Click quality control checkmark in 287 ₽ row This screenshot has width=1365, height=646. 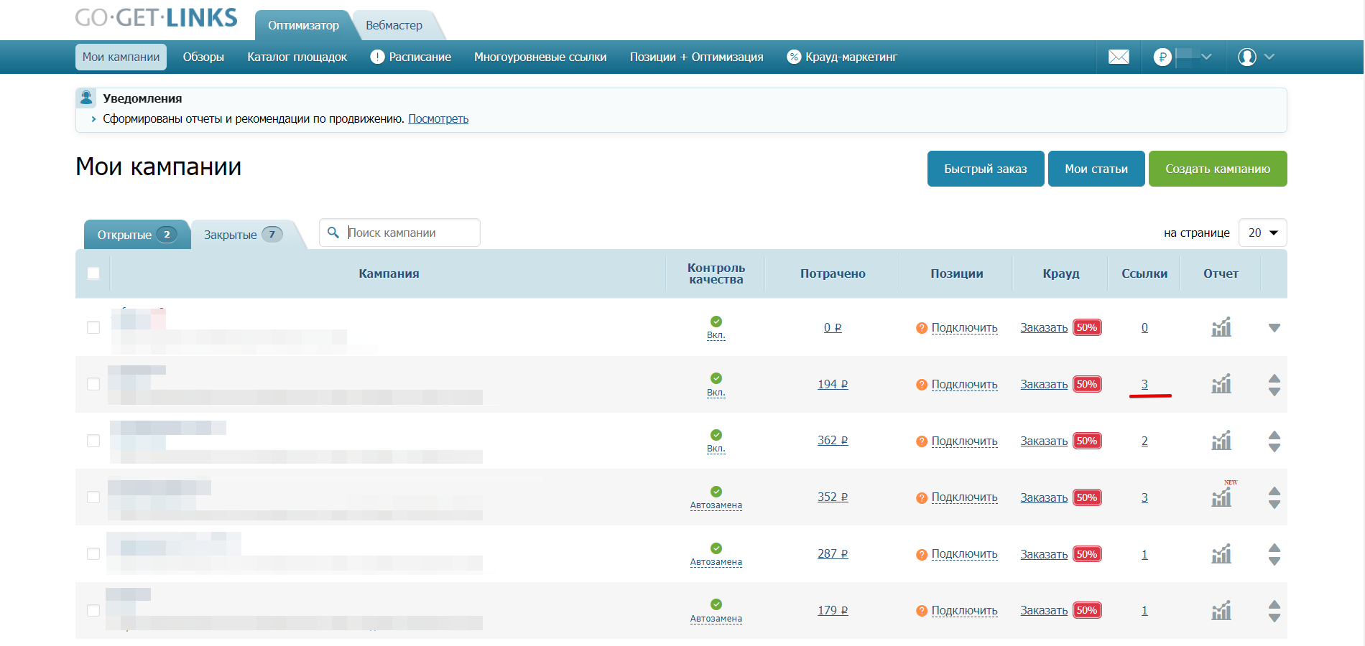[716, 548]
